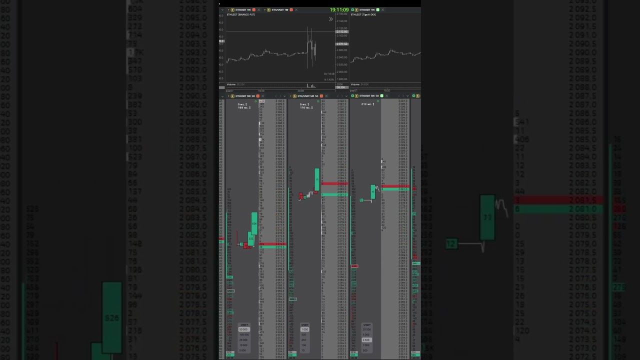Viewport: 640px width, 360px height.
Task: Select 10 000 USDT volume preset
Action: click(x=243, y=345)
